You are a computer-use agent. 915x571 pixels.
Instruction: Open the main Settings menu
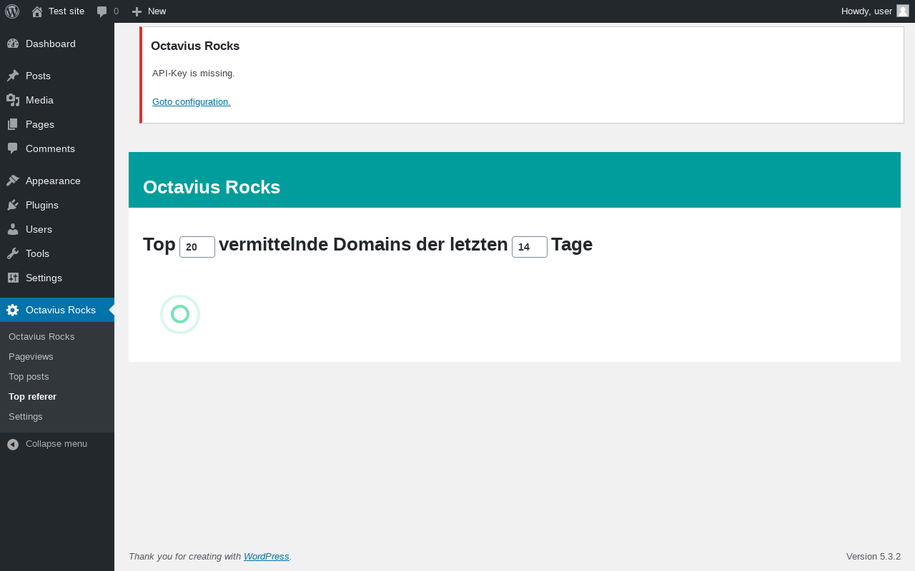click(x=57, y=278)
